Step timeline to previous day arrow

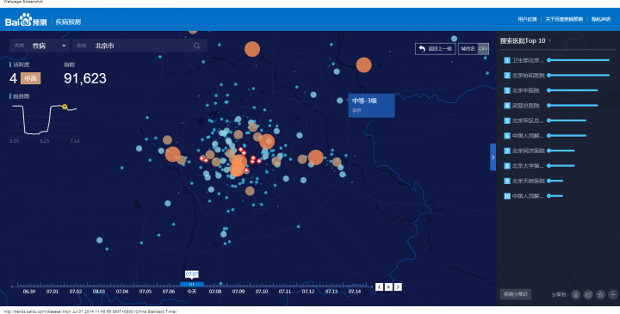tap(379, 286)
